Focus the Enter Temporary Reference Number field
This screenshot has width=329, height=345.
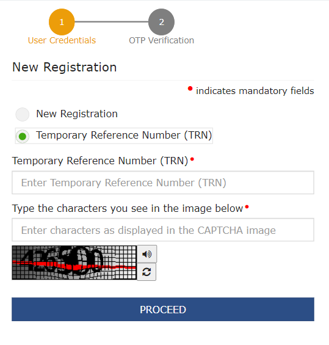coord(163,183)
